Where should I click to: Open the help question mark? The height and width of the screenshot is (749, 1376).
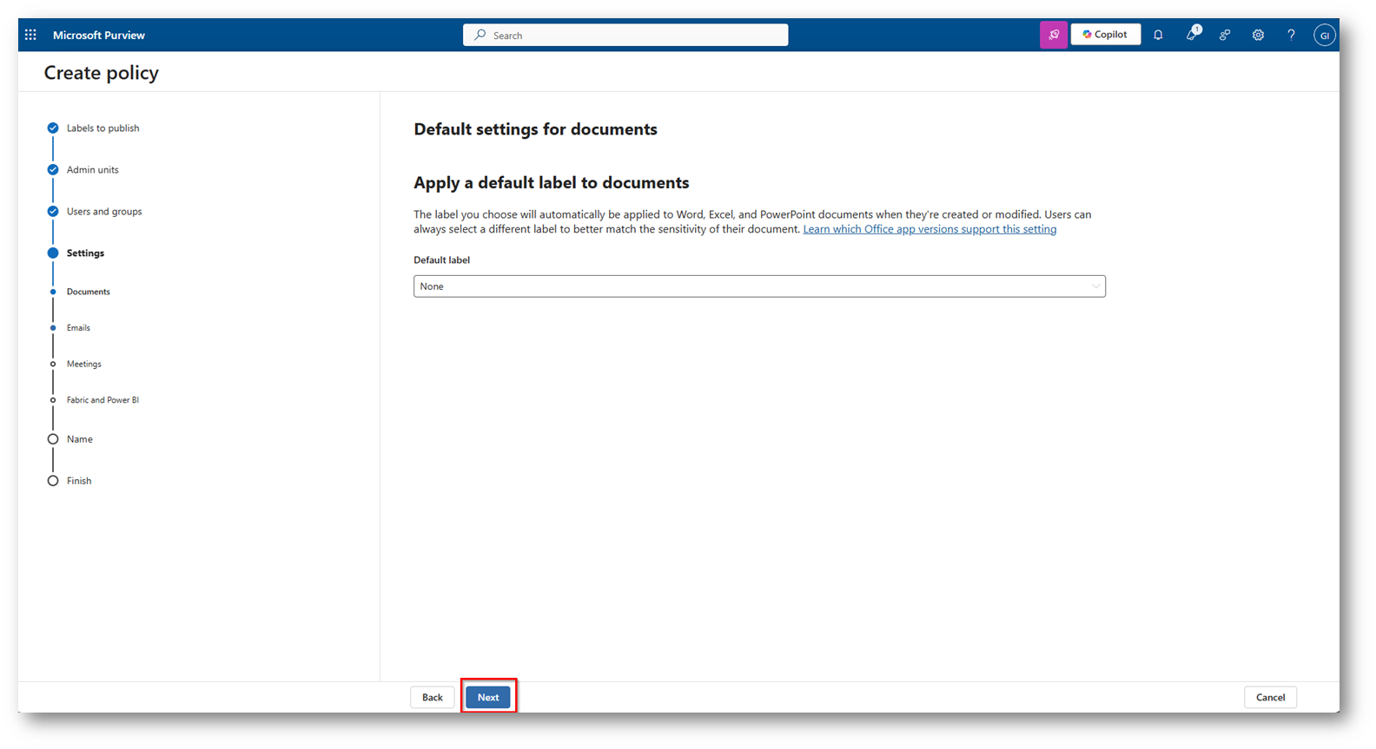(x=1291, y=35)
